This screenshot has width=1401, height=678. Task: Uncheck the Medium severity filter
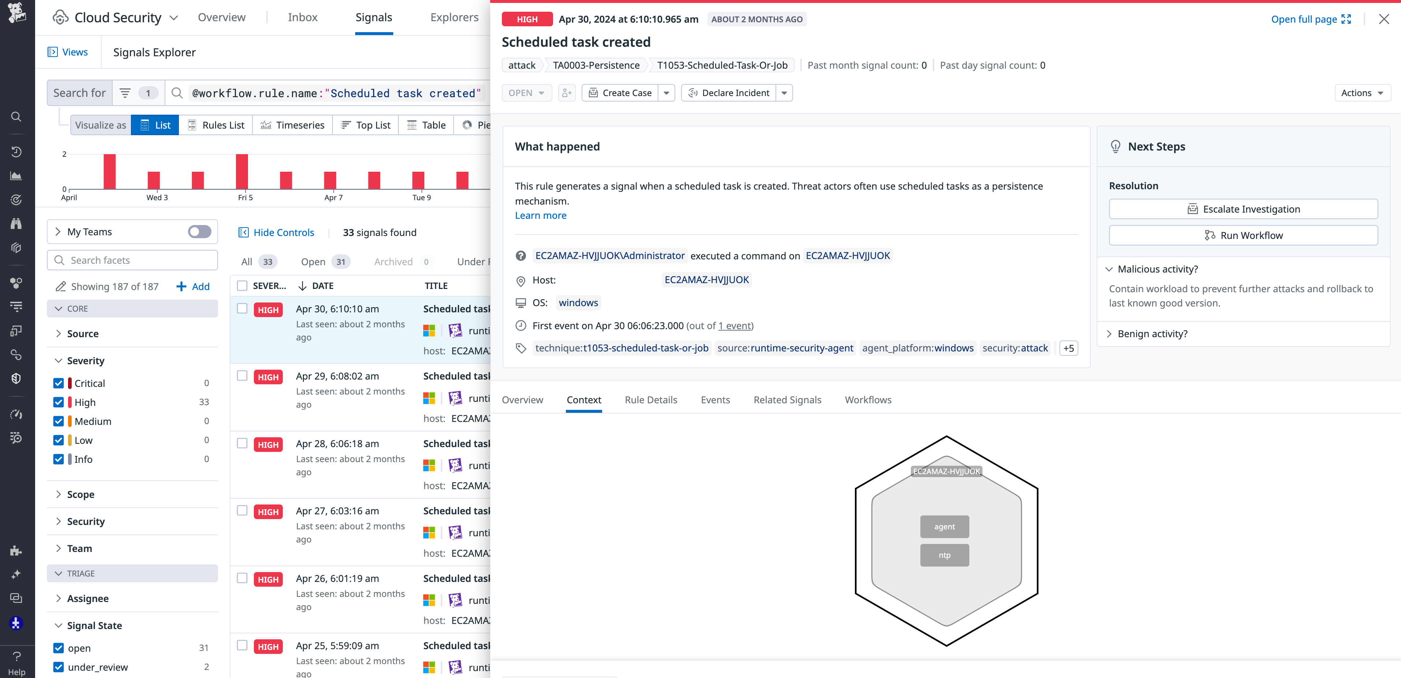[x=59, y=421]
